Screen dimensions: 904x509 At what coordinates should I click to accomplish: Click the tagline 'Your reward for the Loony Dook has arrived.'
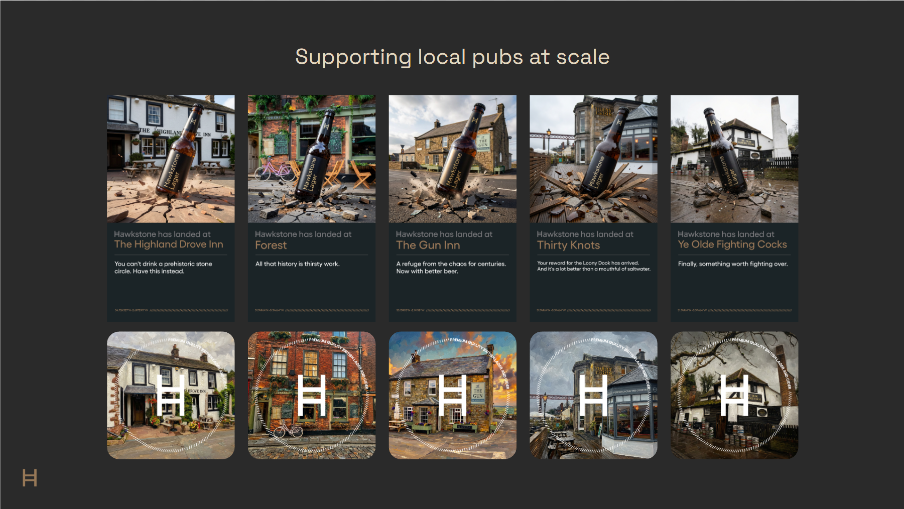[x=588, y=263]
